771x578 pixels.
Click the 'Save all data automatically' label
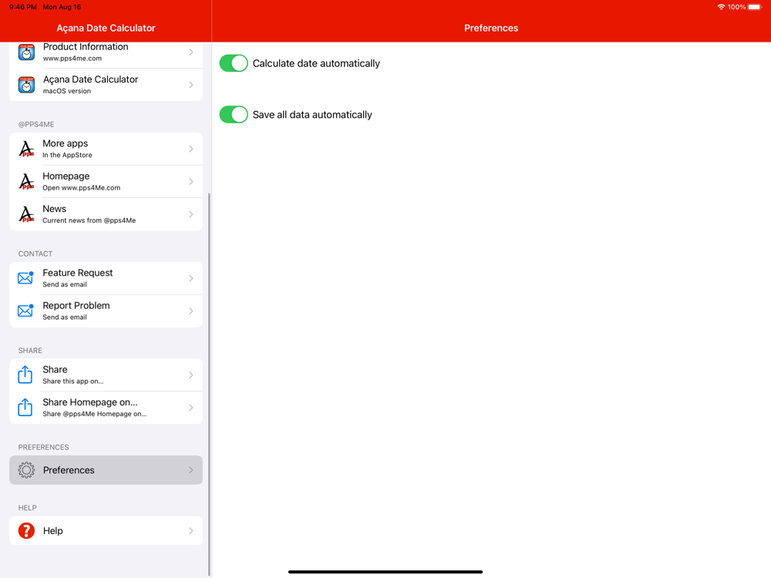[x=312, y=115]
